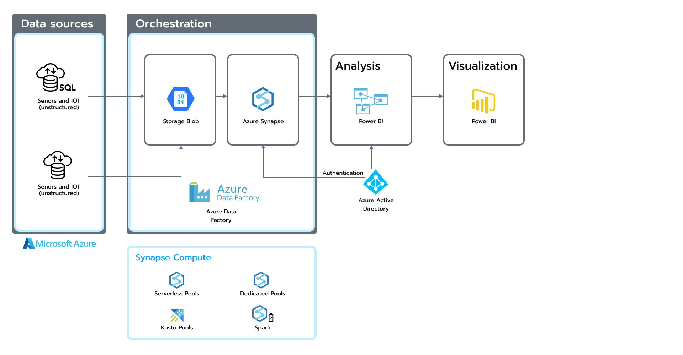683x355 pixels.
Task: Click the small Azure Data Factory caption
Action: pos(221,216)
